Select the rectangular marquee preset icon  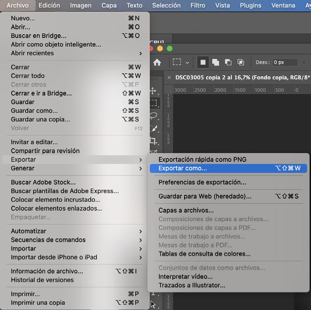pyautogui.click(x=177, y=62)
